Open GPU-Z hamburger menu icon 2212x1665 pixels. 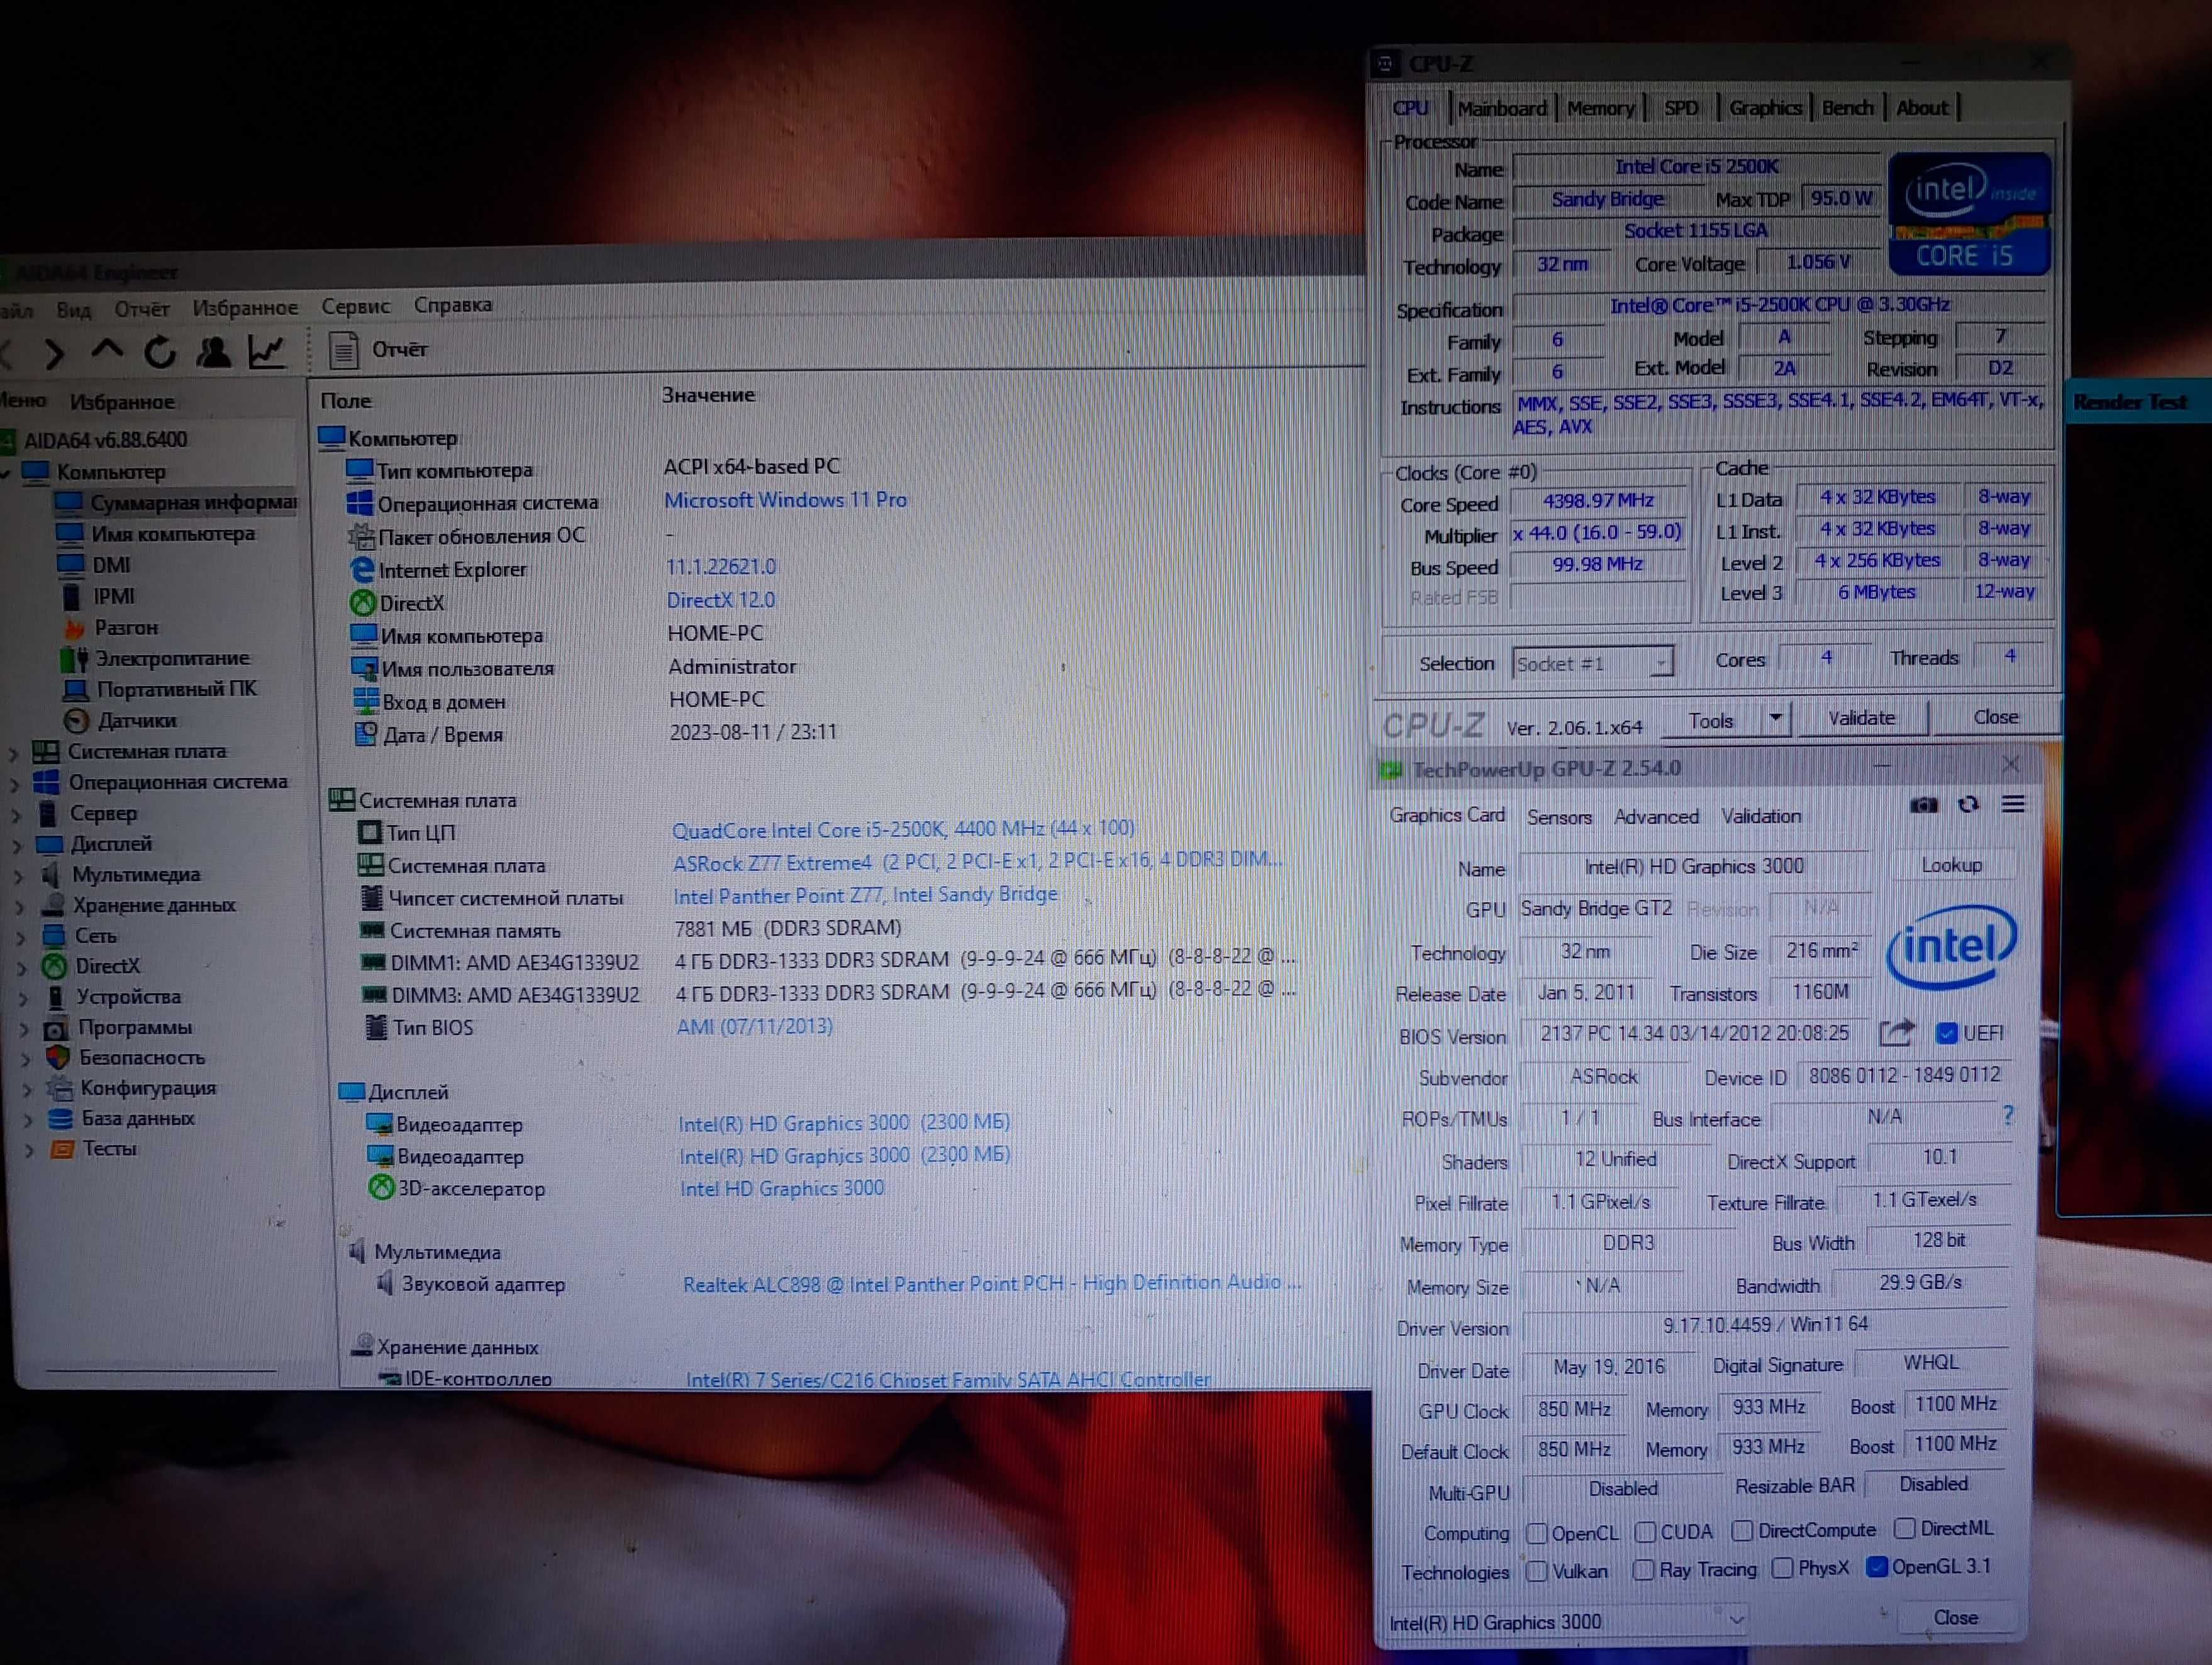(2013, 804)
